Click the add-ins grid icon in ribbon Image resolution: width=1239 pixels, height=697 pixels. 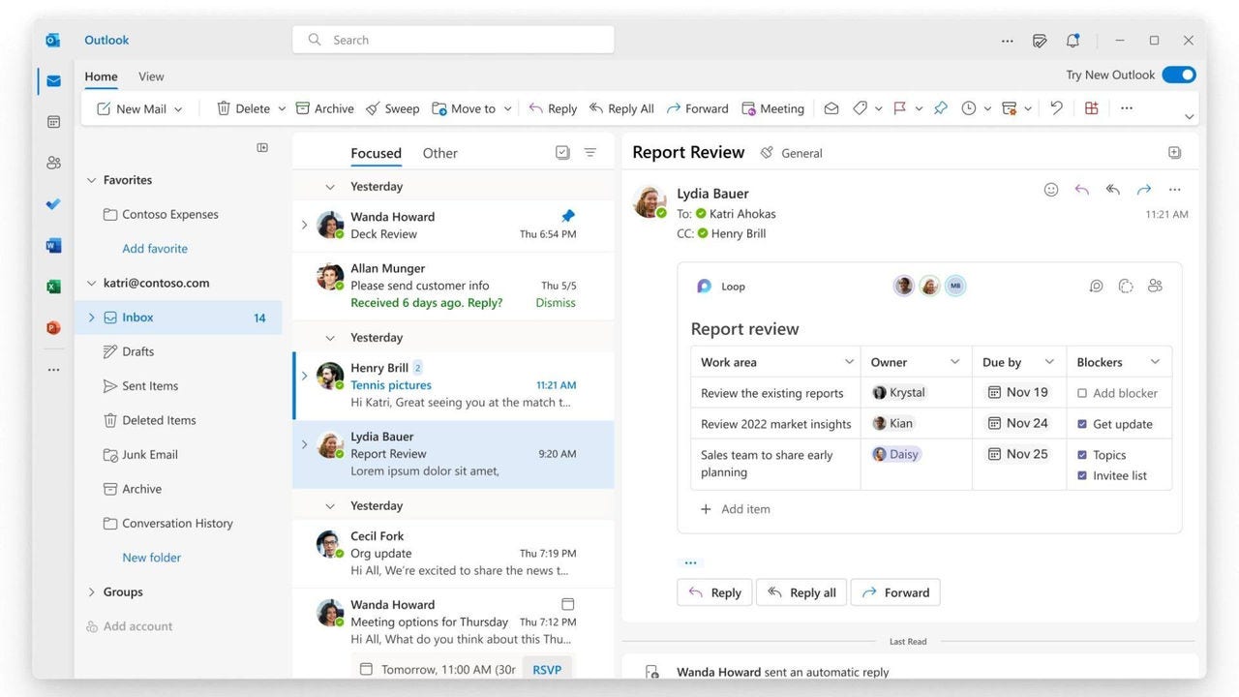[1091, 108]
